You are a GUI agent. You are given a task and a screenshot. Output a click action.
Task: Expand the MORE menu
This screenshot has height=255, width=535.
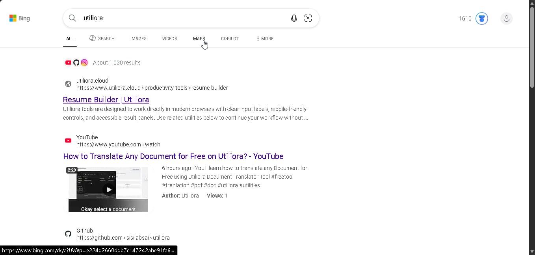[x=265, y=39]
